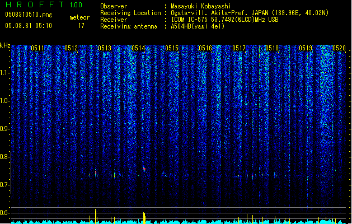Click the Observer label
The height and width of the screenshot is (224, 352).
pos(114,6)
